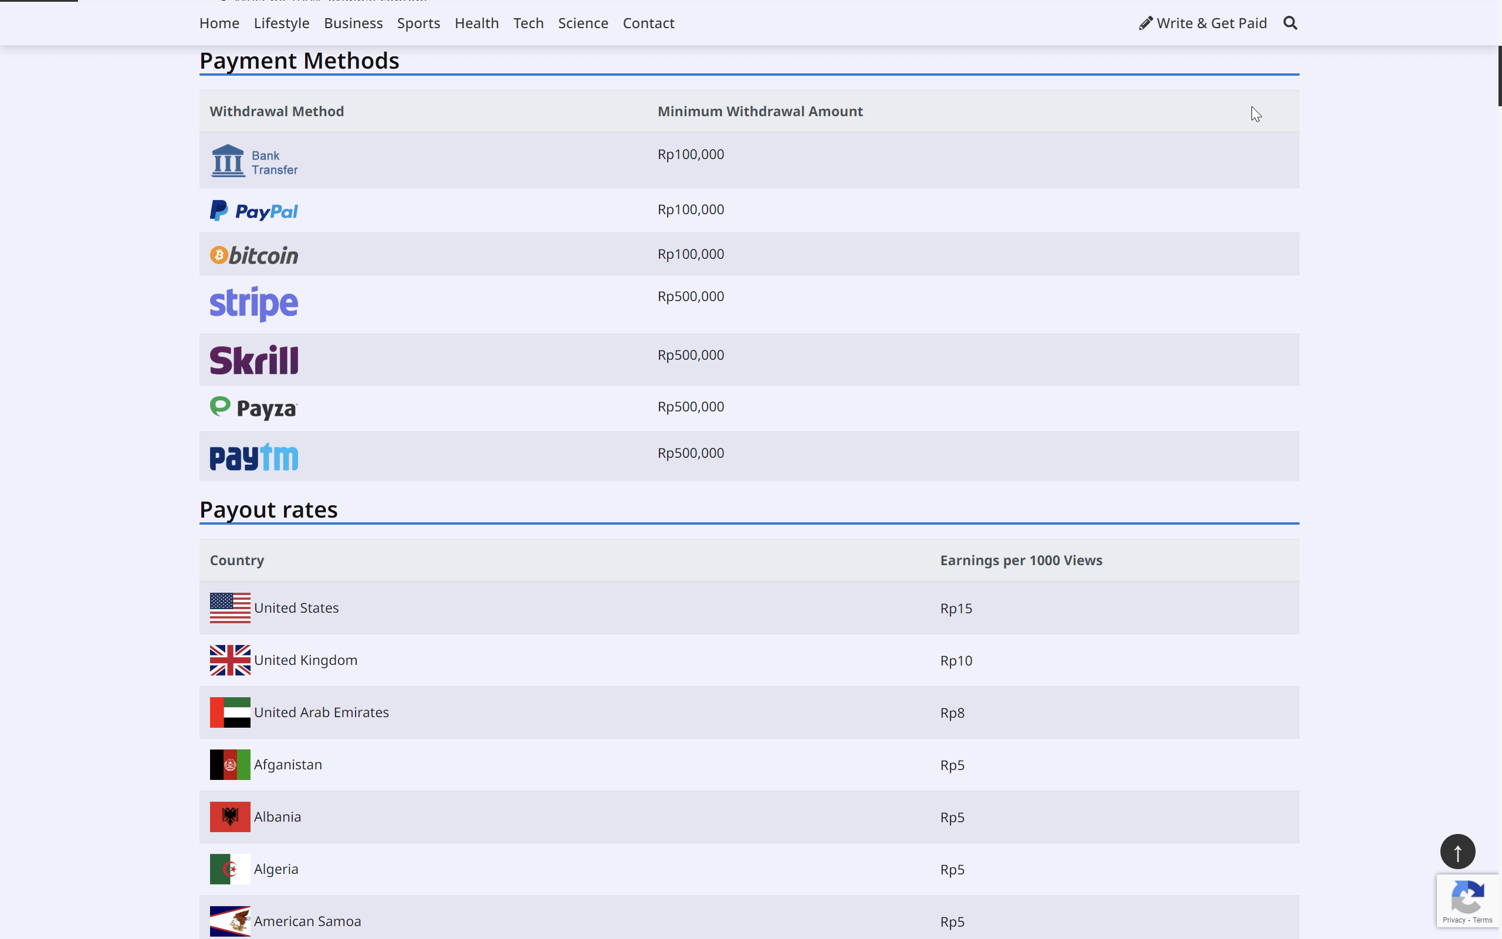Open the Lifestyle menu item
This screenshot has width=1502, height=939.
pos(281,23)
